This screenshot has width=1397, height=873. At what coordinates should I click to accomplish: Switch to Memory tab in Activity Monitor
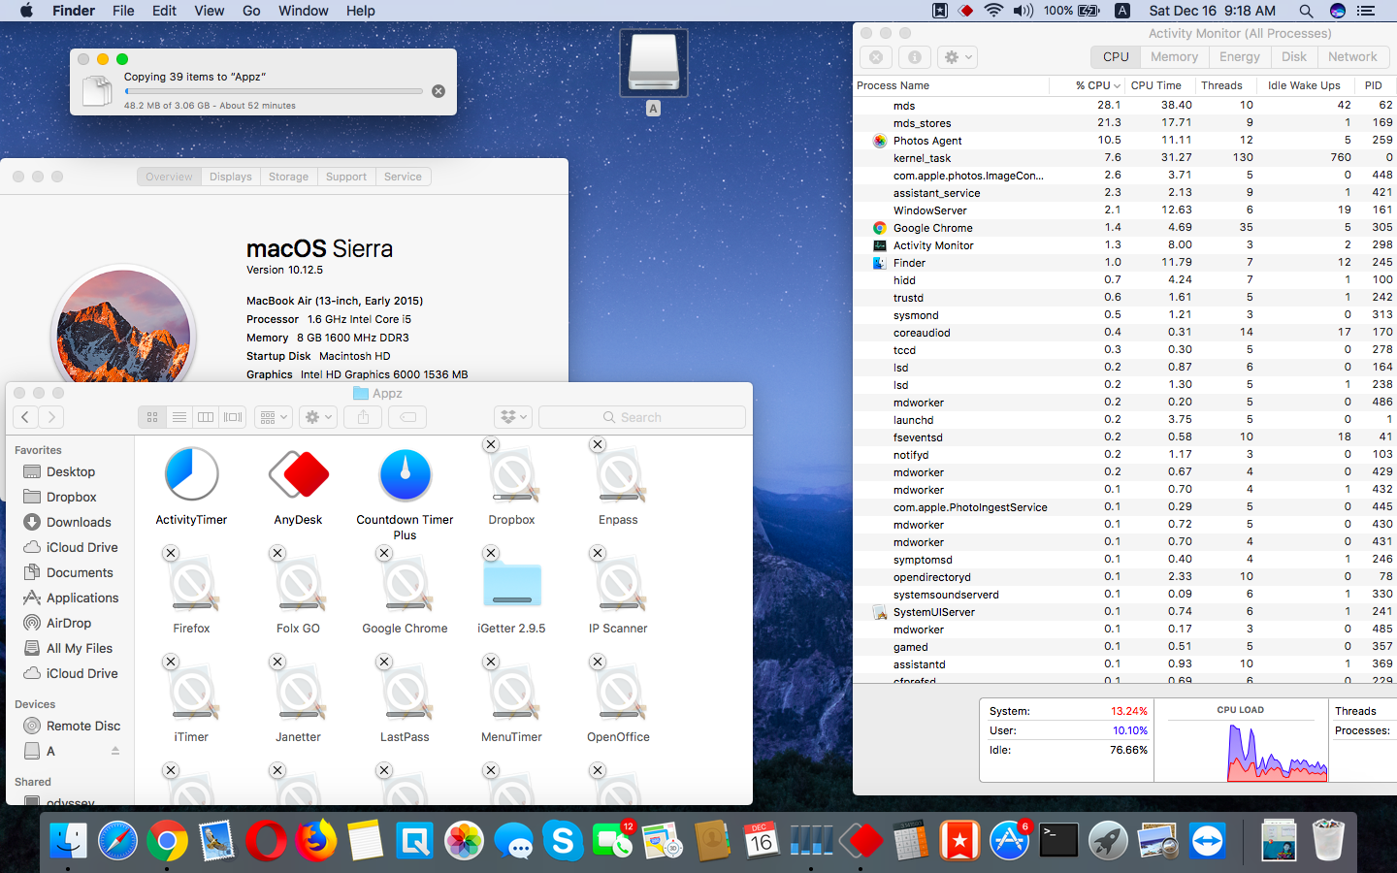point(1174,57)
